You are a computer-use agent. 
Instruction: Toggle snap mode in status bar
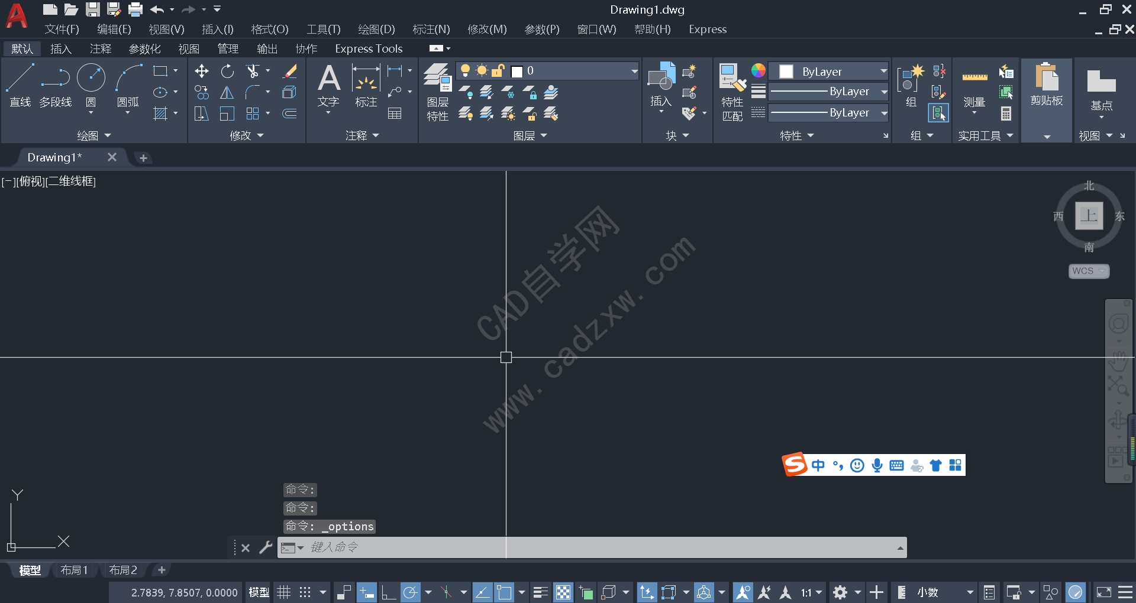[305, 592]
